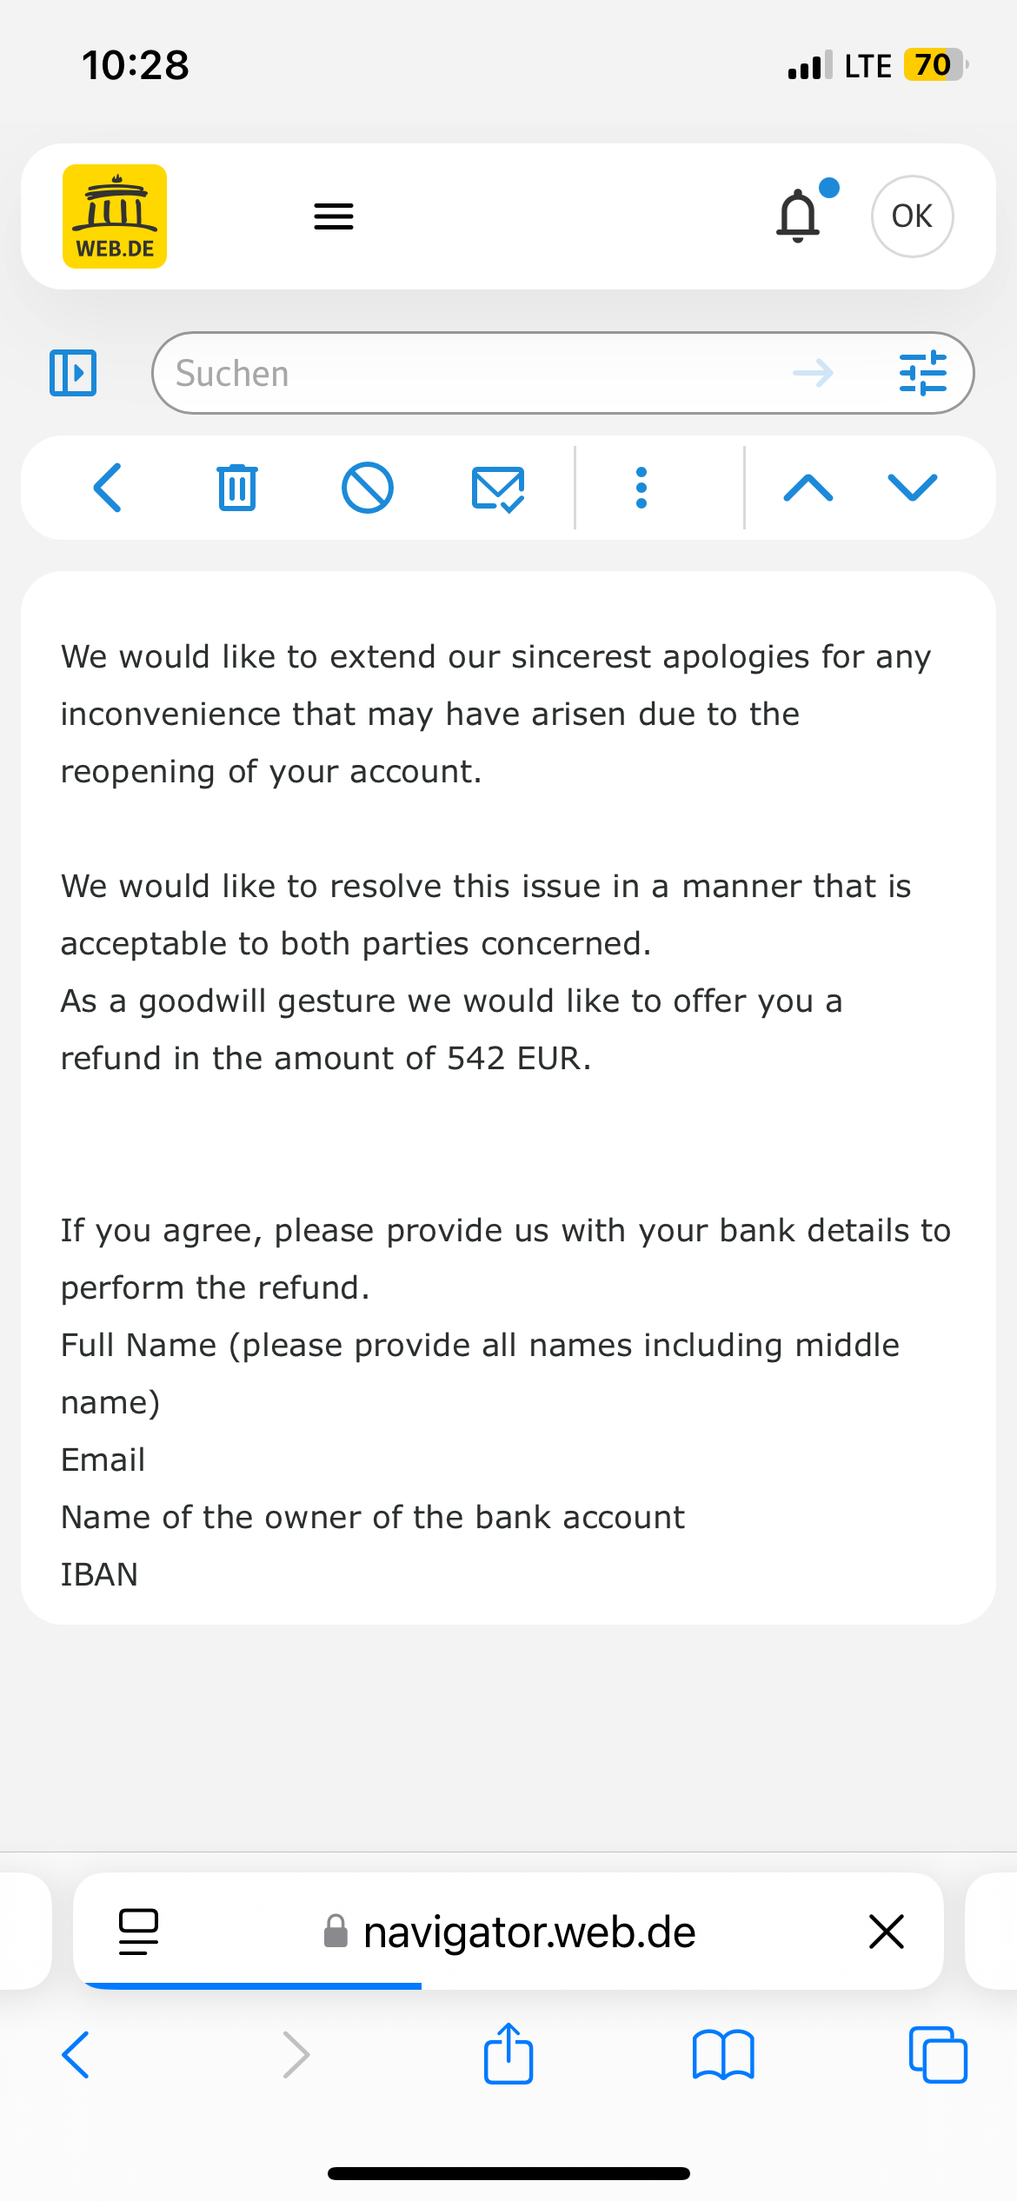Open the notifications bell
The width and height of the screenshot is (1017, 2201).
coord(798,216)
